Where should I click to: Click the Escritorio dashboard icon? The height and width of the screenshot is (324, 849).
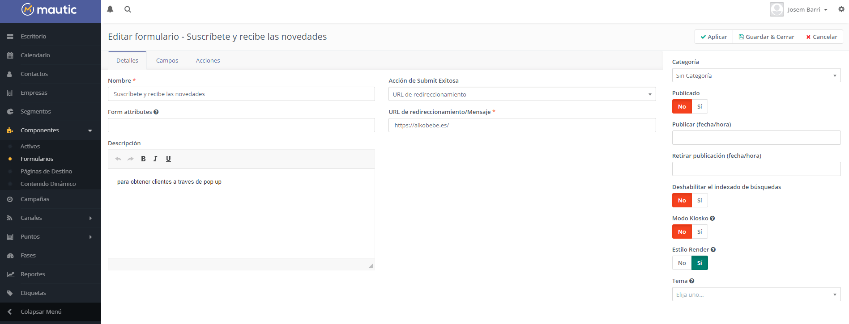click(10, 37)
